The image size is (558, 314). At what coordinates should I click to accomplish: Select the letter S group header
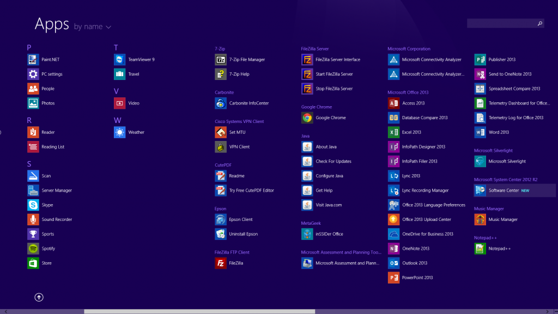point(29,164)
